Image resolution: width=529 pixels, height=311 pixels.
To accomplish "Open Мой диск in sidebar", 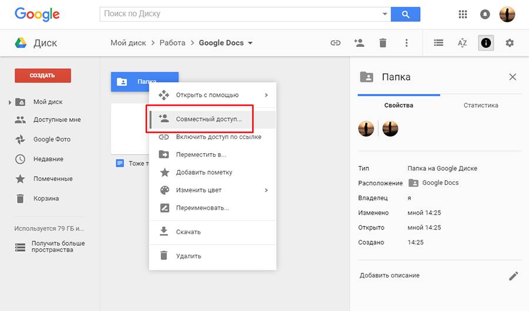I will click(48, 102).
